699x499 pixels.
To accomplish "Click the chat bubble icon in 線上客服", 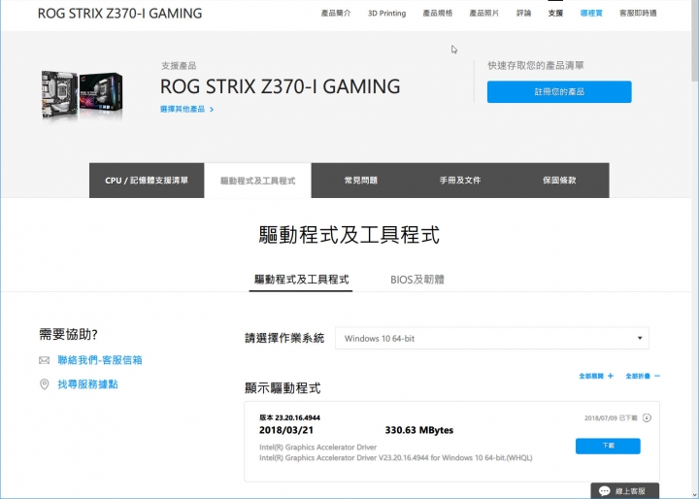I will 605,491.
